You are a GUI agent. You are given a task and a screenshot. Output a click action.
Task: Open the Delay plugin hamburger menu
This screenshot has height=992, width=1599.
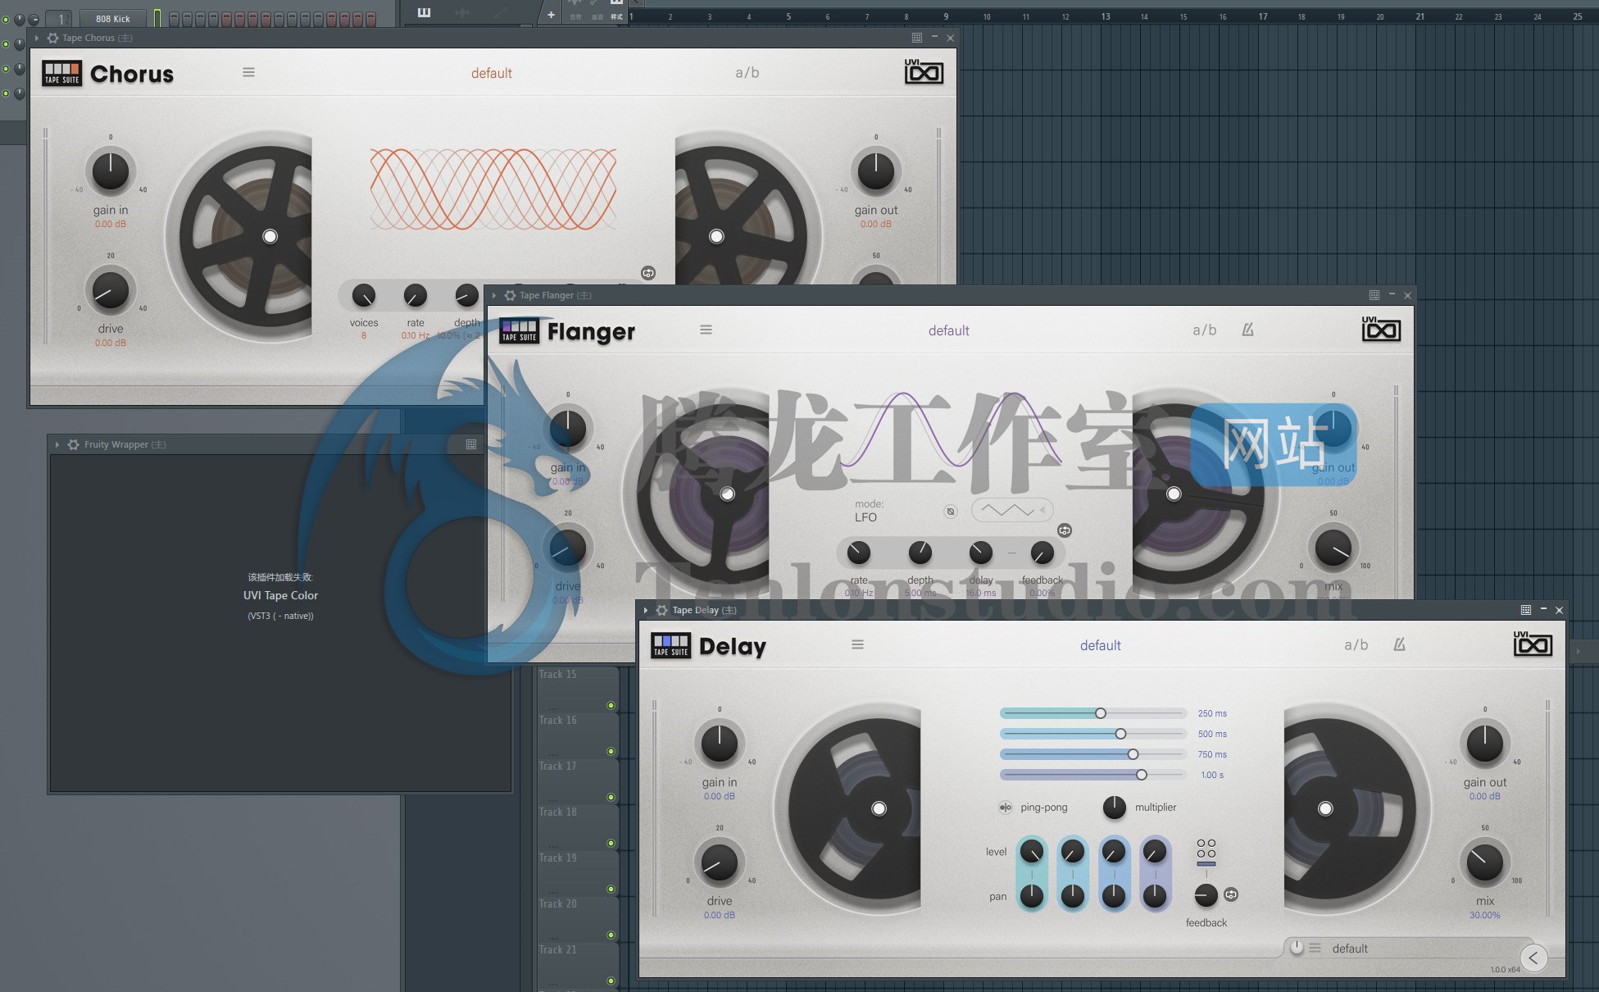857,644
